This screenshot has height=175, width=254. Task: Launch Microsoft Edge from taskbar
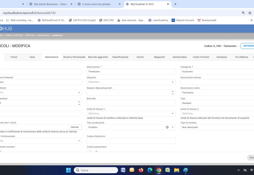(x=150, y=170)
